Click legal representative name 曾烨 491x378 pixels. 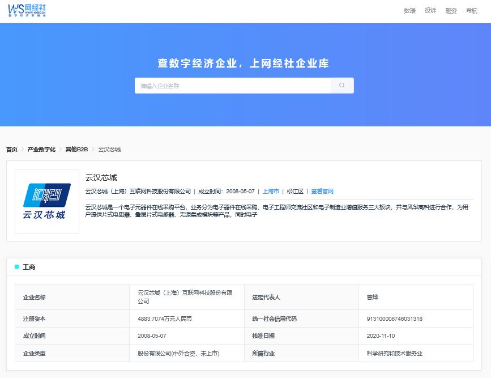click(x=372, y=298)
